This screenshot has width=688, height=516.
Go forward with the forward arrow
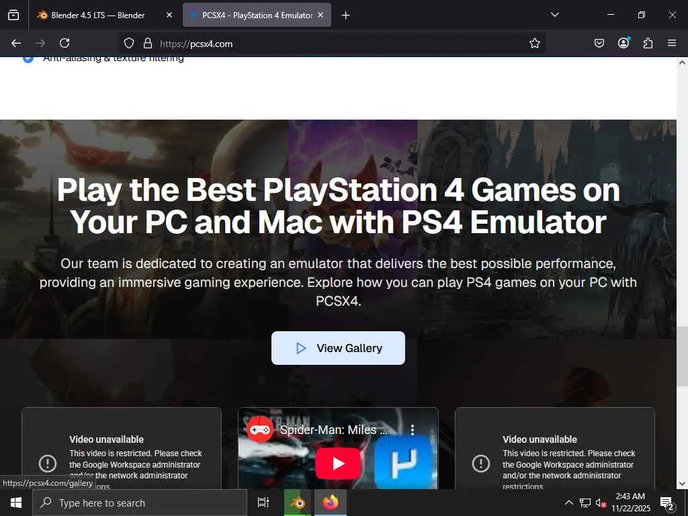click(x=40, y=43)
